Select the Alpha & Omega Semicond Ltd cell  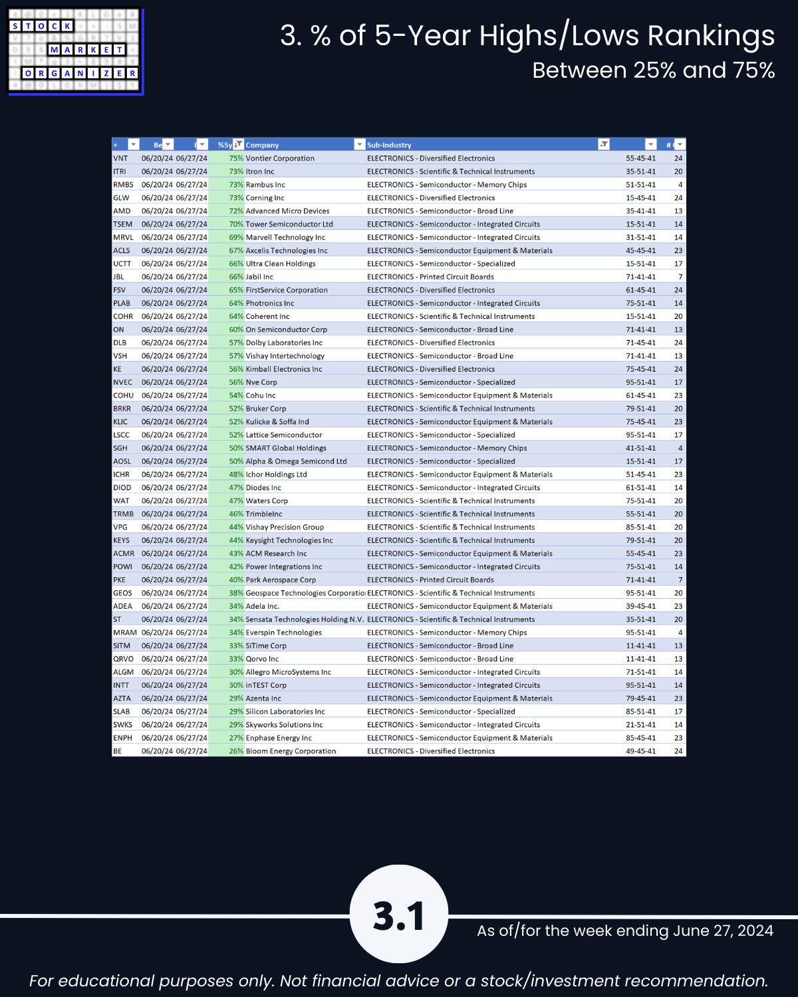coord(296,461)
